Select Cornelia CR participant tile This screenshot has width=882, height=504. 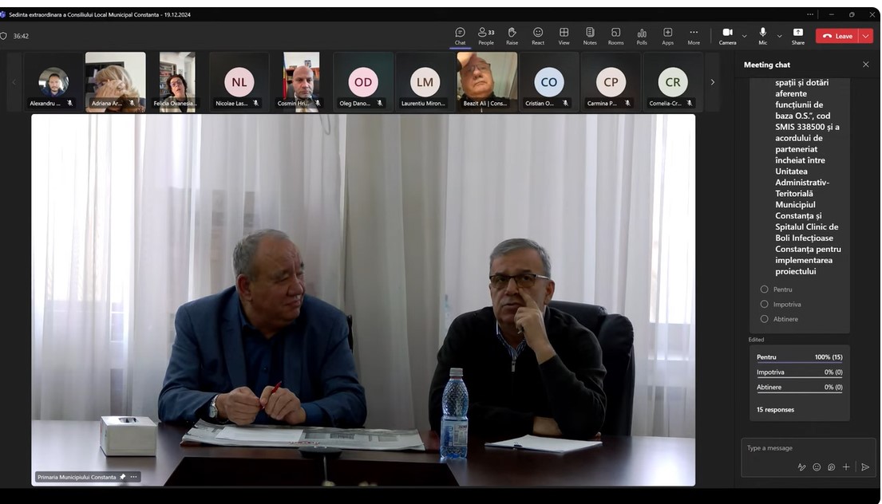click(x=672, y=82)
